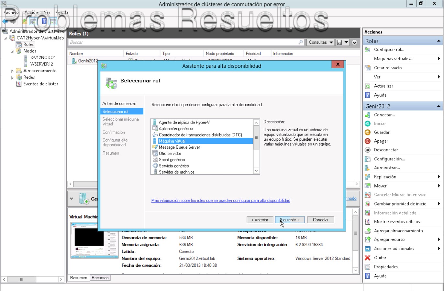Viewport: 444px width, 291px height.
Task: Open the Ver menu in menu bar
Action: [47, 12]
